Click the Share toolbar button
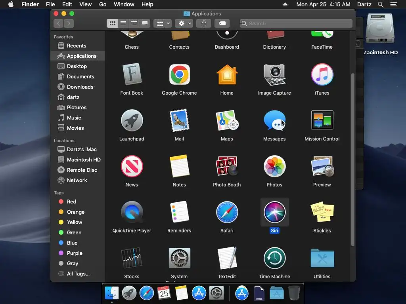 [x=204, y=23]
